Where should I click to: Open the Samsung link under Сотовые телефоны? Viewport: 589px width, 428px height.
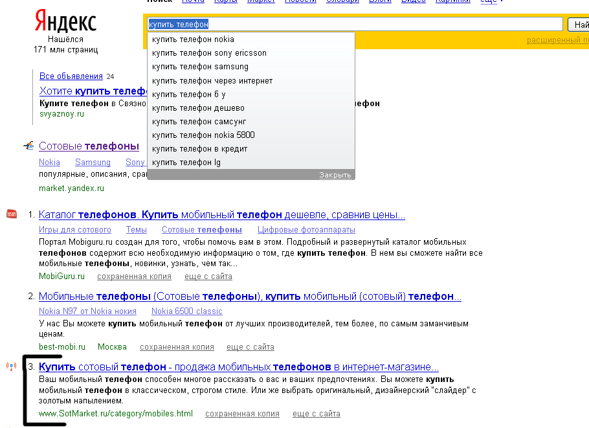click(93, 162)
